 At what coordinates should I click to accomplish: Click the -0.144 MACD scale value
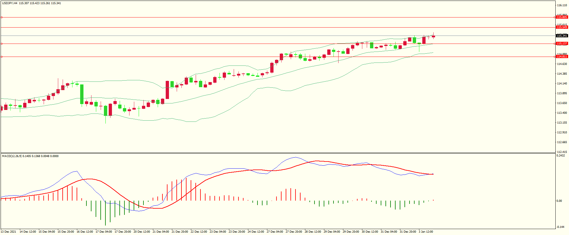point(561,227)
